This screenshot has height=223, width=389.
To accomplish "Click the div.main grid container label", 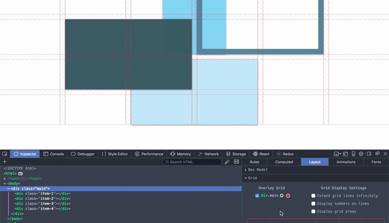I will tap(269, 195).
